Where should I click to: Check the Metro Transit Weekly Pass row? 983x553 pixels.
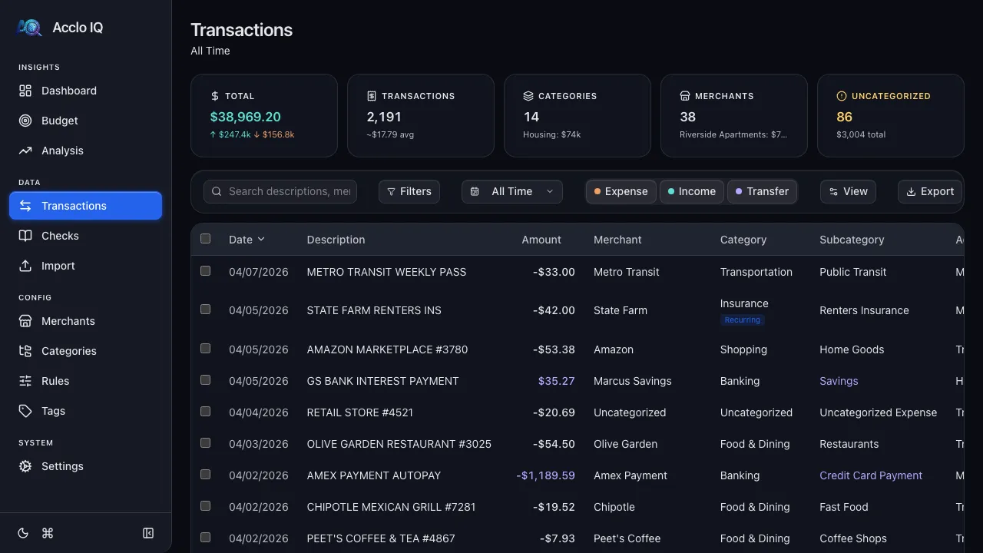click(x=205, y=271)
